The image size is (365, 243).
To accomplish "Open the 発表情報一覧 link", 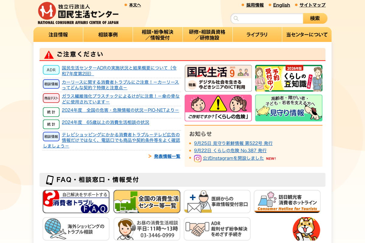I will pos(167,156).
